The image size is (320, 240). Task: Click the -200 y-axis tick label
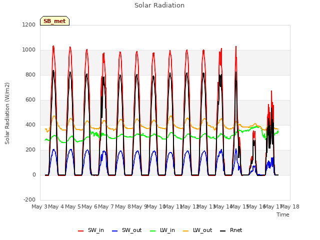point(29,199)
